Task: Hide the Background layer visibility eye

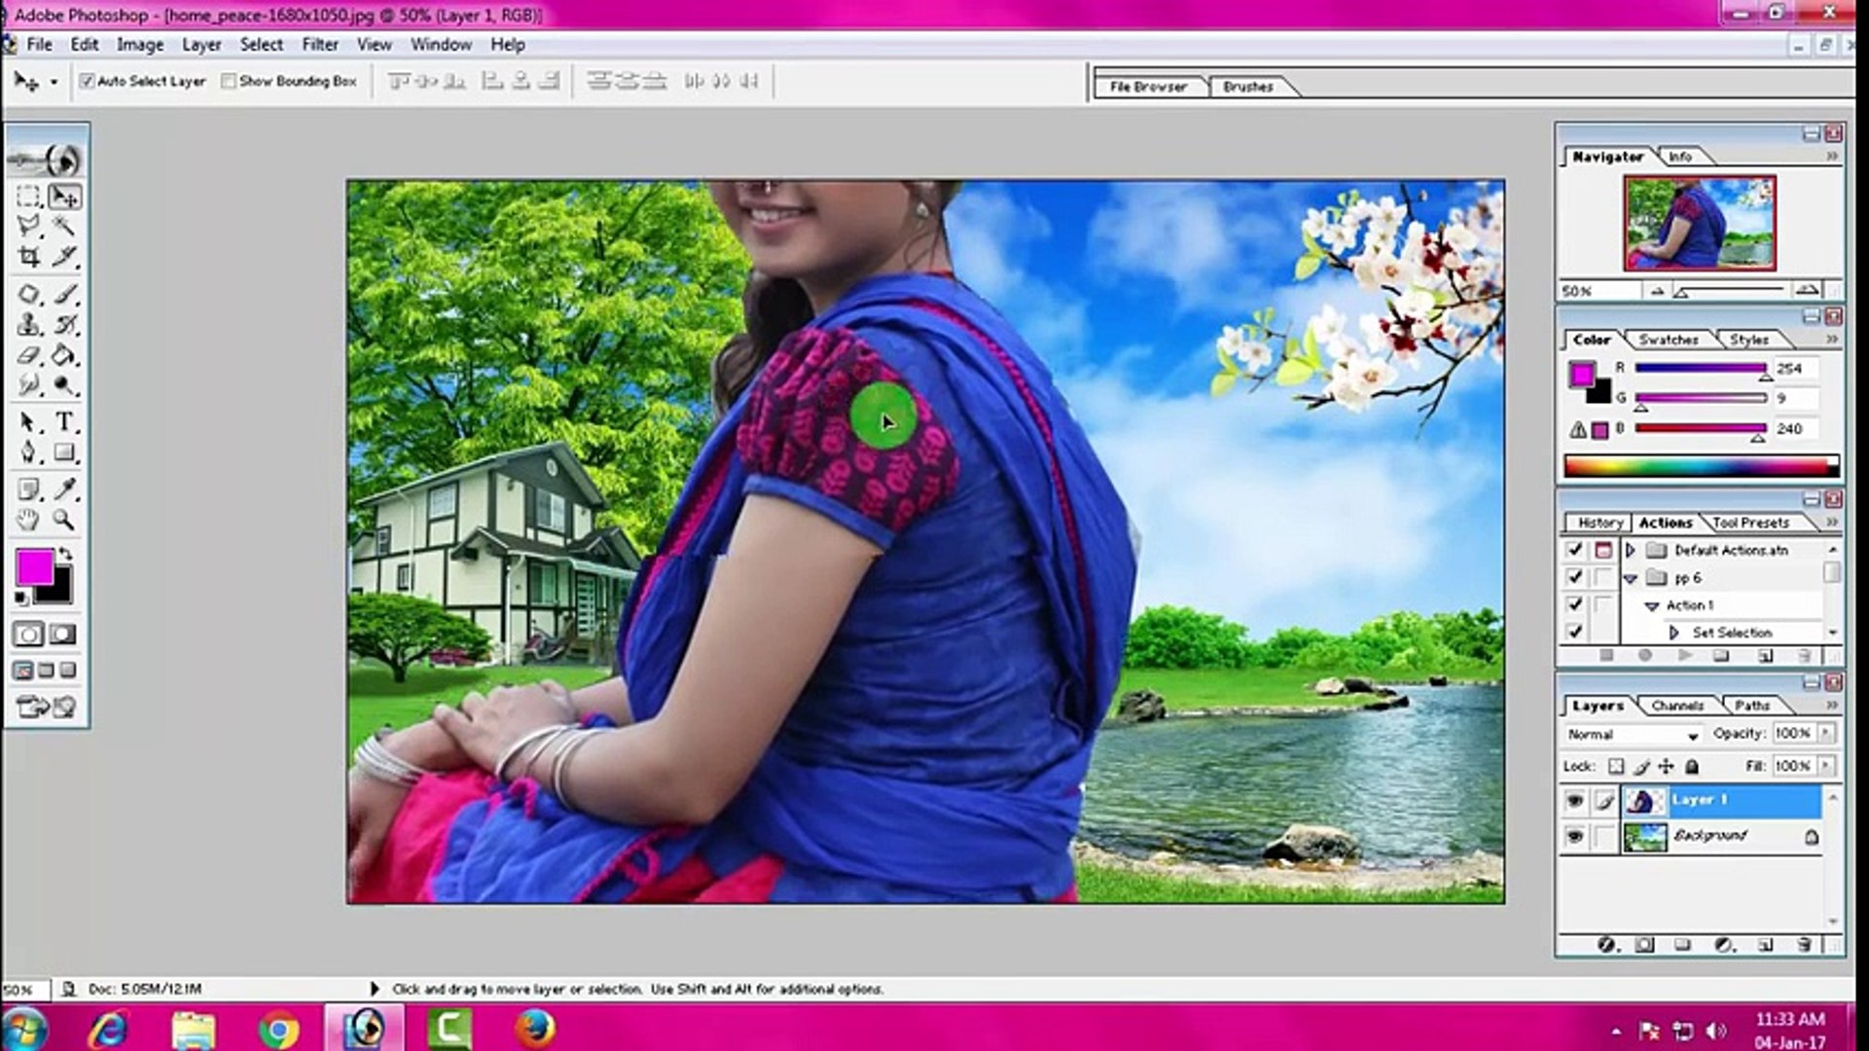Action: tap(1574, 837)
